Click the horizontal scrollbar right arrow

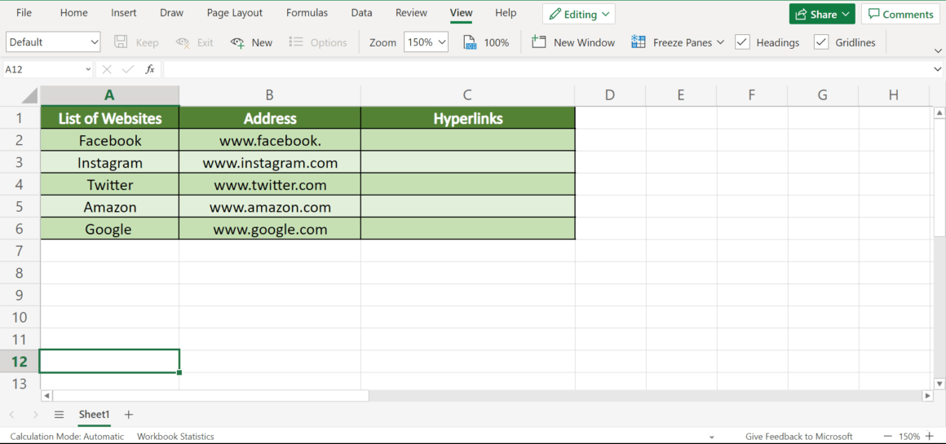927,396
